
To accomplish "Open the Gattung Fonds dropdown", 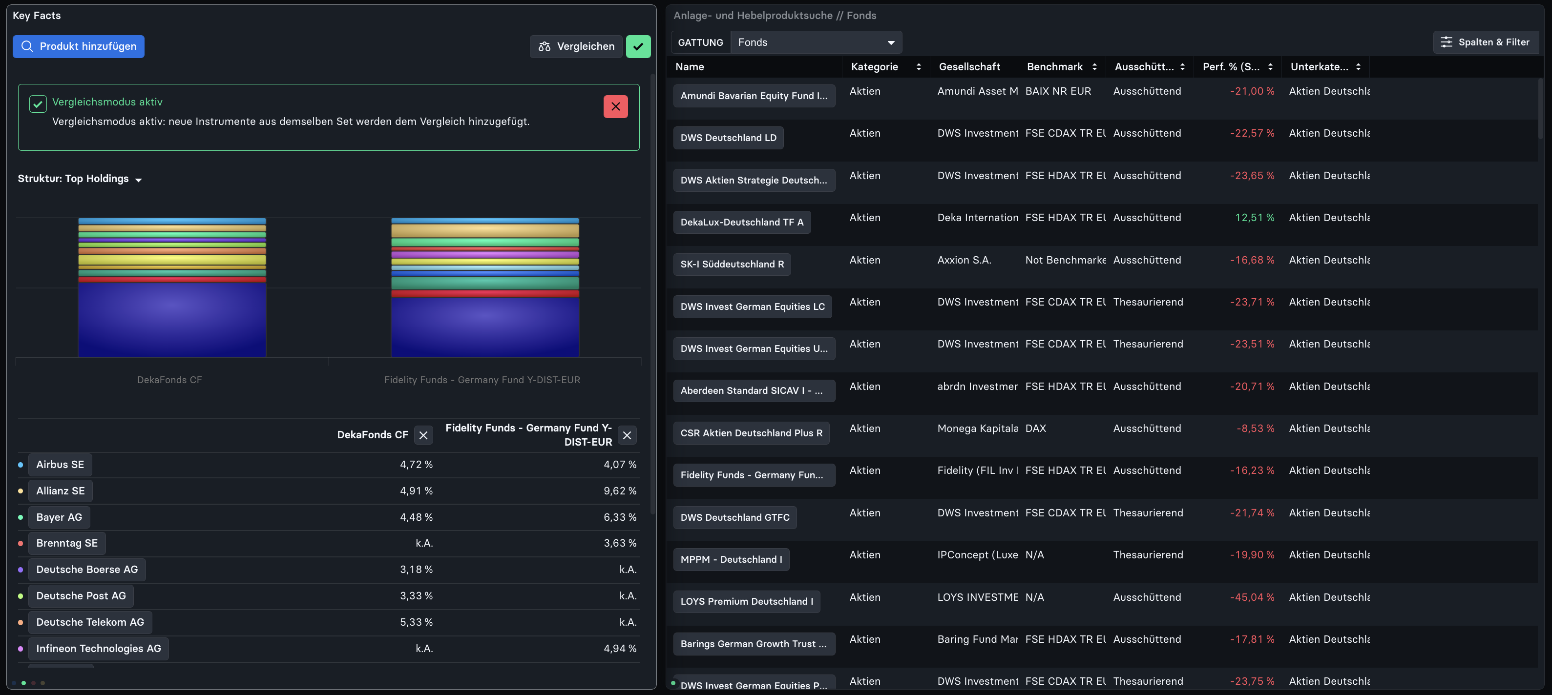I will (x=816, y=42).
